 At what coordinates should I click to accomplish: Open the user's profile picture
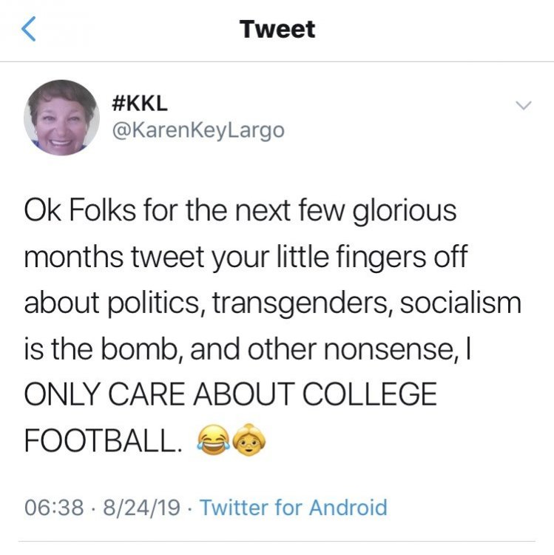click(62, 117)
